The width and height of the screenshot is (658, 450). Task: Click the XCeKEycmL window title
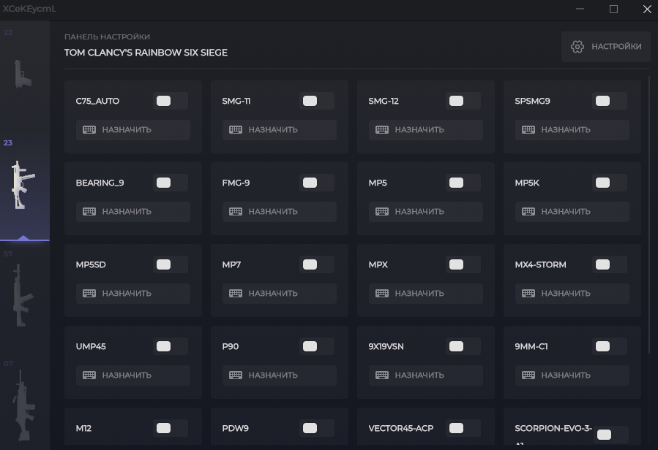coord(29,9)
